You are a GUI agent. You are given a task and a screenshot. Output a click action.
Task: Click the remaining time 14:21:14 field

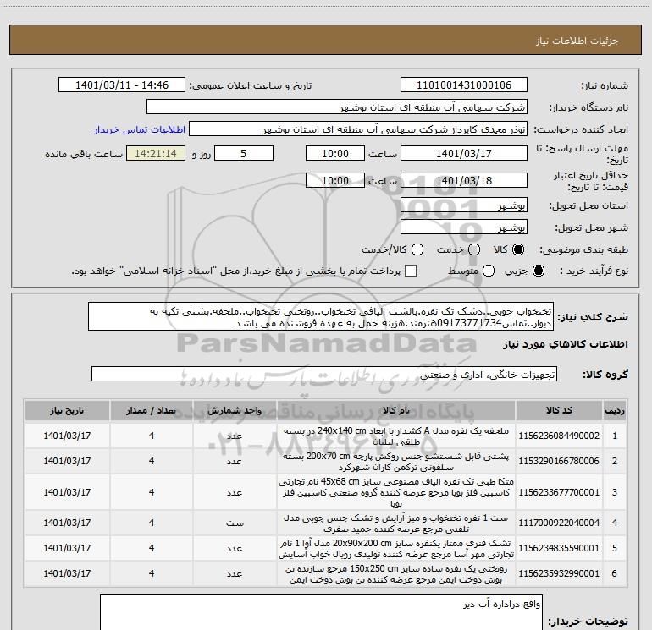pos(156,153)
